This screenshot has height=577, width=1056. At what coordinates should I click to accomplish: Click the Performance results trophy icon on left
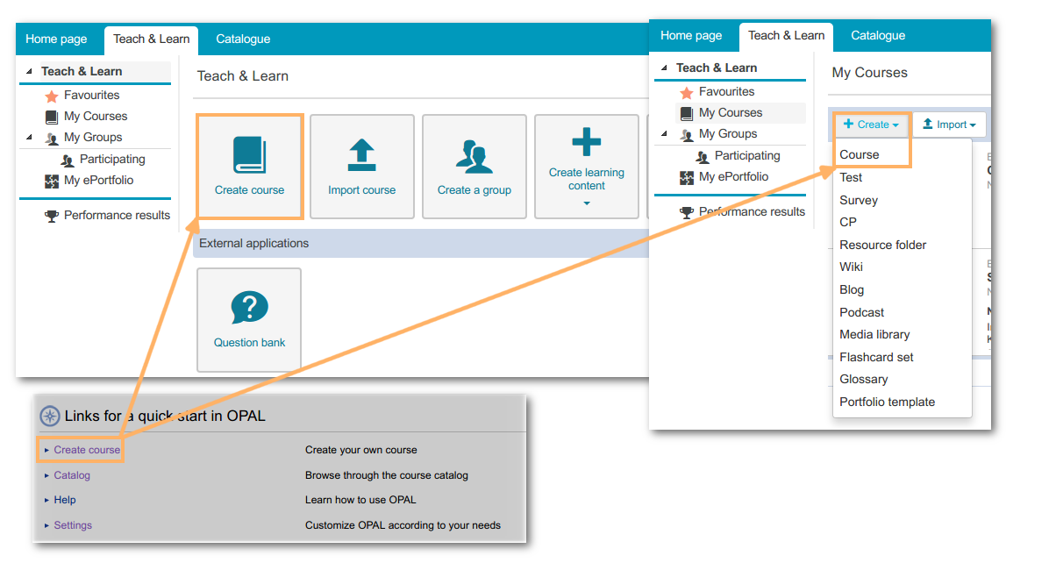click(51, 216)
